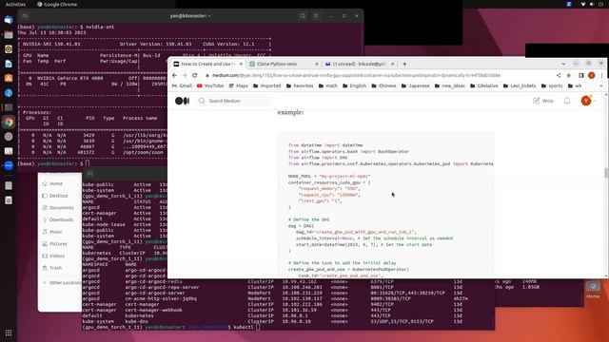Open Other Locations in the Files sidebar

tap(62, 283)
